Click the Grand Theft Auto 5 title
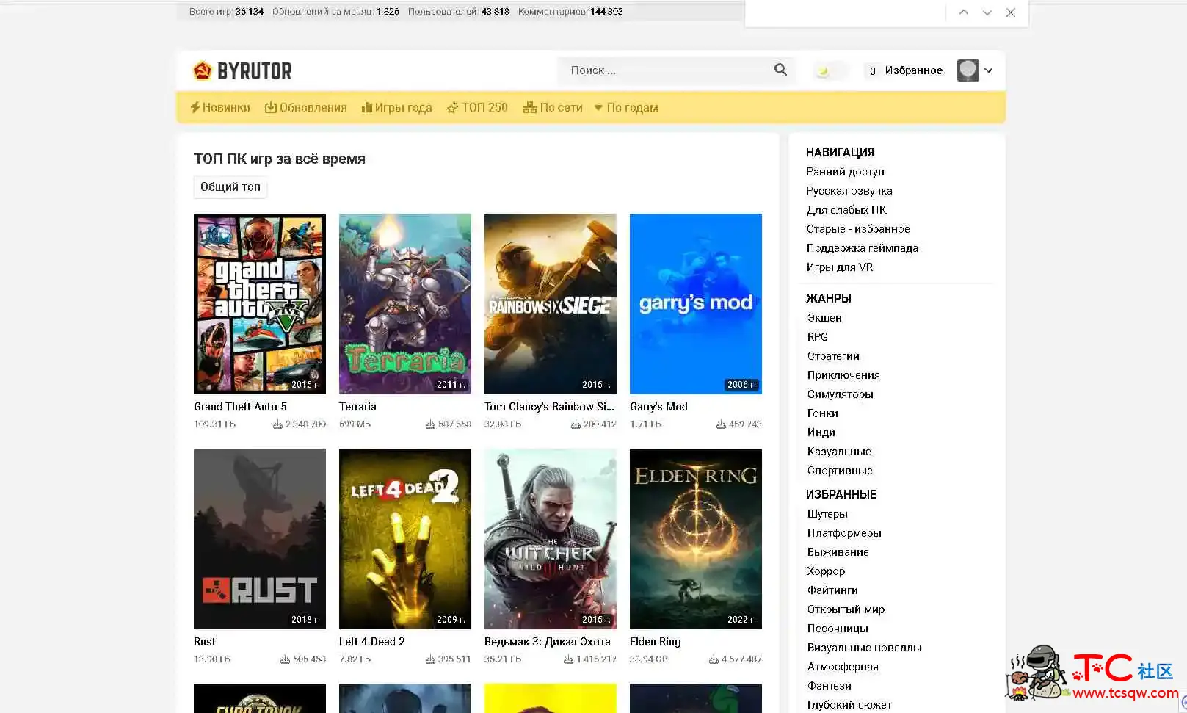The width and height of the screenshot is (1187, 713). click(x=240, y=407)
